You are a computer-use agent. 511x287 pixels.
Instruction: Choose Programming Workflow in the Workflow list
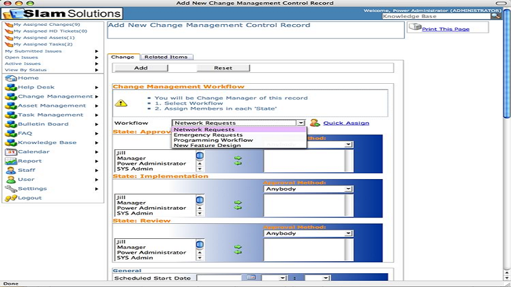(x=239, y=140)
